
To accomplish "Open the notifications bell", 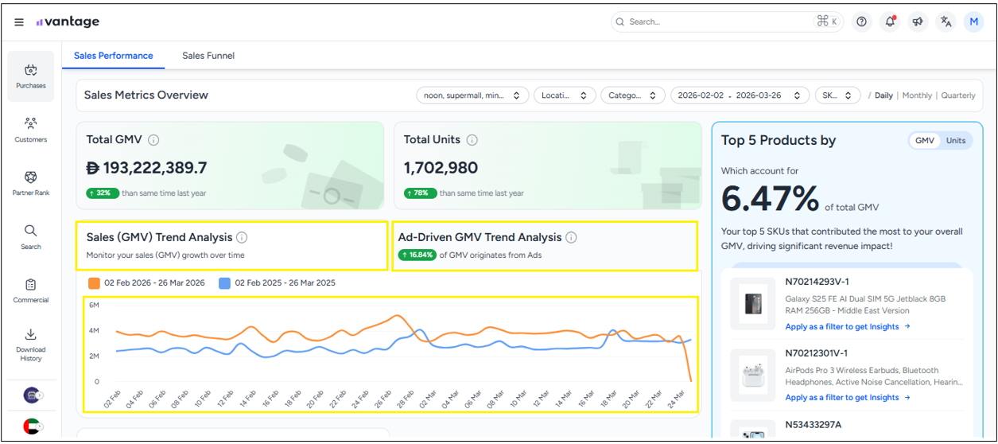I will pos(890,22).
